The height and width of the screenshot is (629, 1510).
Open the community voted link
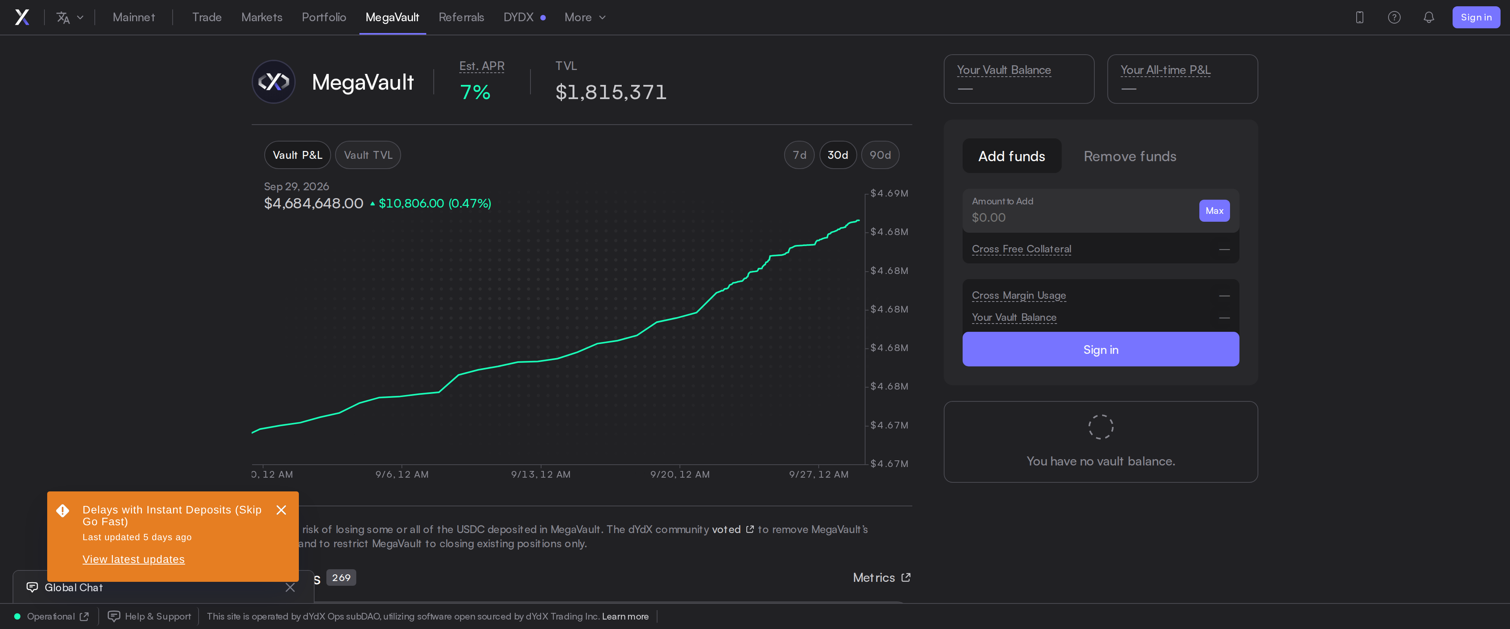(733, 530)
